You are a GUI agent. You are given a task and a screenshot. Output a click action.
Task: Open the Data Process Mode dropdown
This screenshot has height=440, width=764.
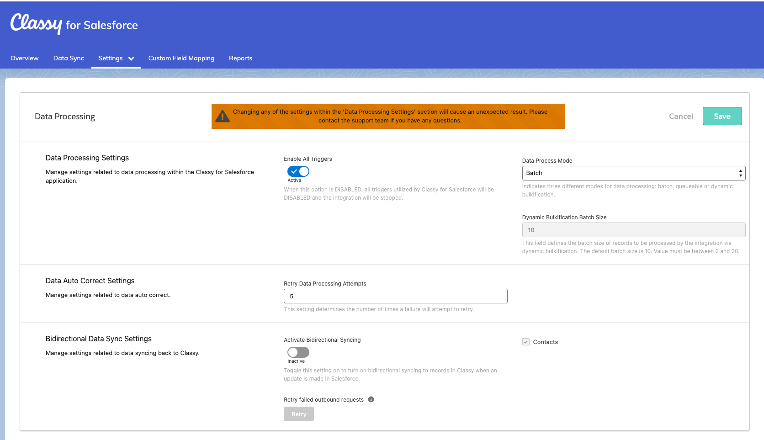click(x=634, y=173)
